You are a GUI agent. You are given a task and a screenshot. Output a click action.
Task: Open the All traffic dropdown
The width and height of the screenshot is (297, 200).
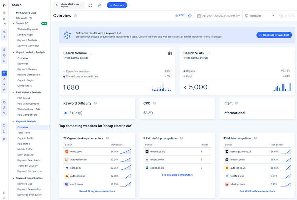tap(287, 16)
